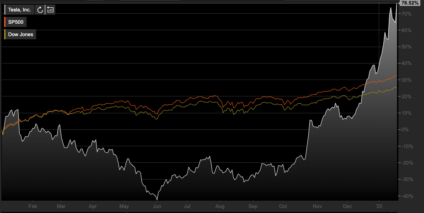Click the 50% y-axis label
The width and height of the screenshot is (424, 213).
point(407,47)
